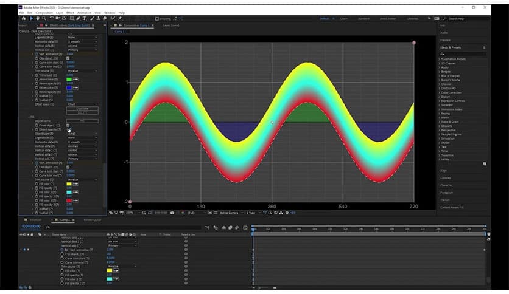Click the stopwatch for Curve trim start (5)

pos(37,63)
